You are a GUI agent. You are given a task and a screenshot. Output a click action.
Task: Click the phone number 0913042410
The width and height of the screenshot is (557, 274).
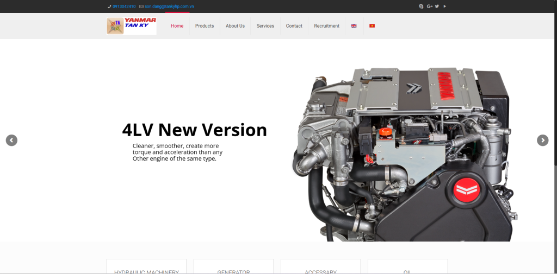124,7
